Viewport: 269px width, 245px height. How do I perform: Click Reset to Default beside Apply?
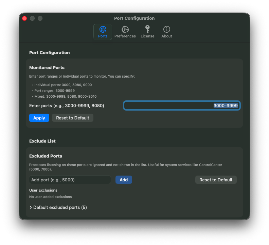73,118
